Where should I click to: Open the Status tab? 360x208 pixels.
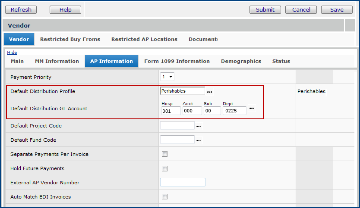click(x=281, y=61)
